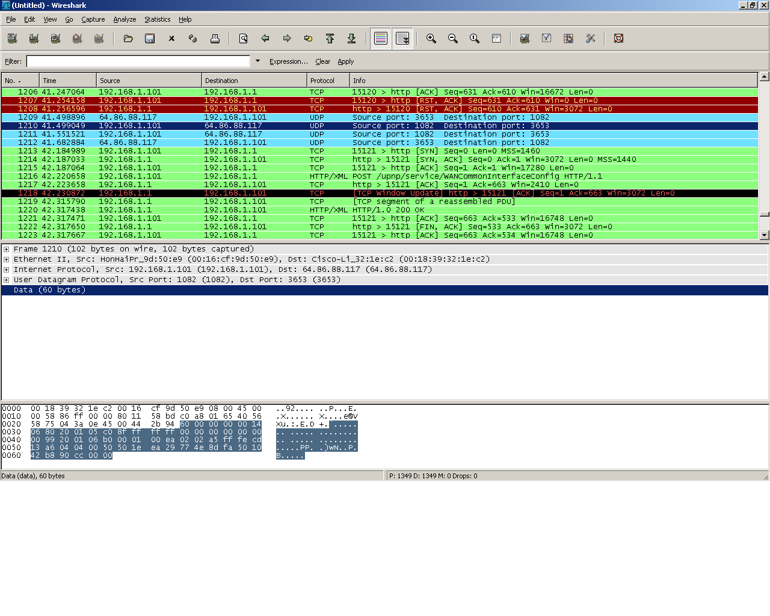
Task: Click inside the Filter text field
Action: [x=138, y=61]
